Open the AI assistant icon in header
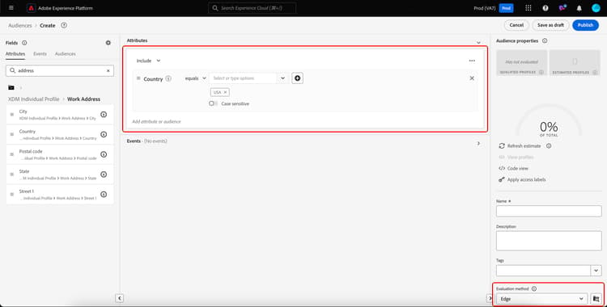Screen dimensions: 607x307 tap(562, 8)
